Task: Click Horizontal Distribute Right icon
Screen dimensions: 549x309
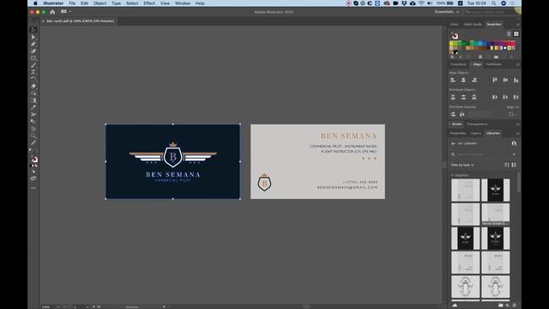Action: click(516, 97)
